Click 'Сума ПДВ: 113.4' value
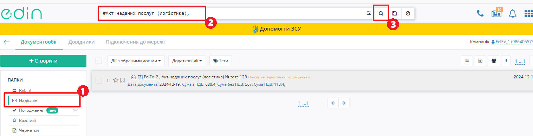533x136 pixels. coord(269,84)
